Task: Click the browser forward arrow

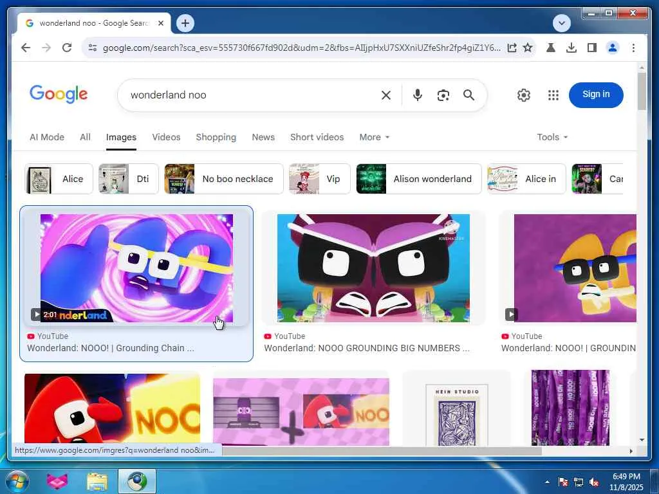Action: tap(46, 48)
